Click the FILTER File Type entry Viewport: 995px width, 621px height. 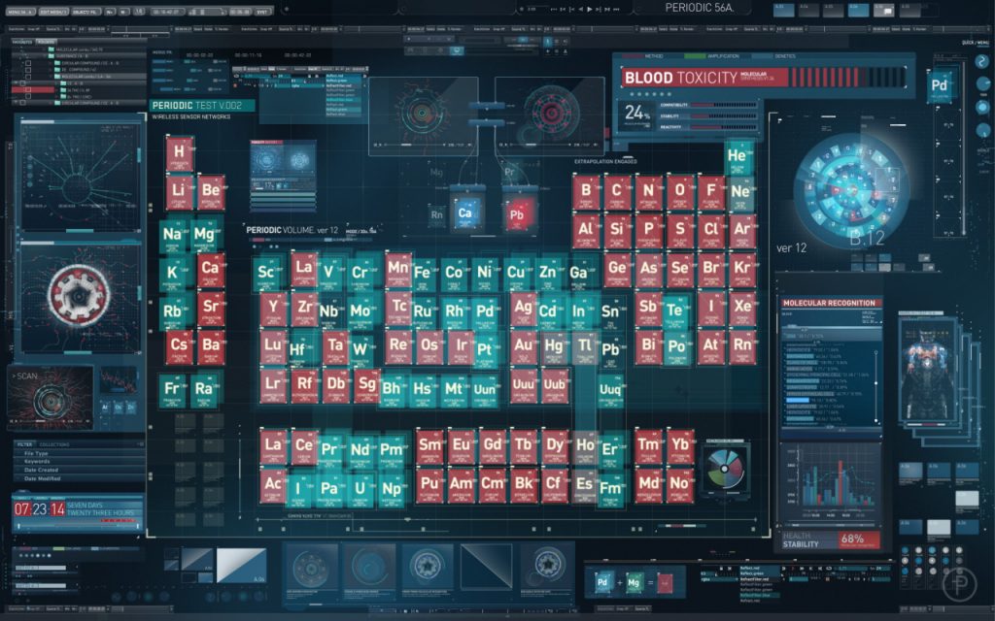pos(36,454)
